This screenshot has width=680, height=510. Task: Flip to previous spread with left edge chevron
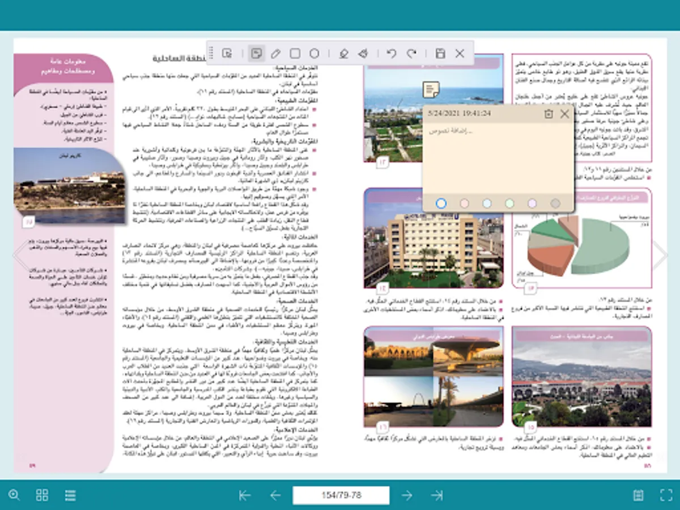tap(20, 256)
